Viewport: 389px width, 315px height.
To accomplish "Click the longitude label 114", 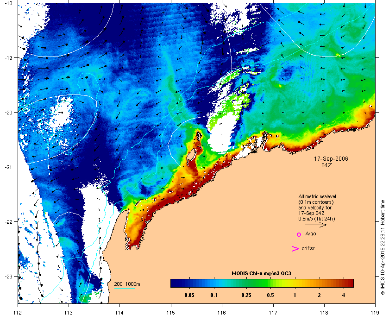I will point(119,313).
